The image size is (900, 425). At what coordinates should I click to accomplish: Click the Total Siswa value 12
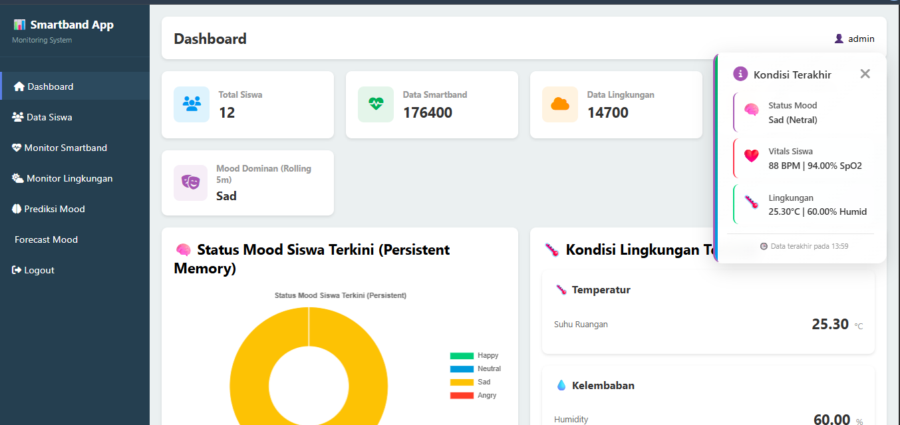tap(227, 113)
